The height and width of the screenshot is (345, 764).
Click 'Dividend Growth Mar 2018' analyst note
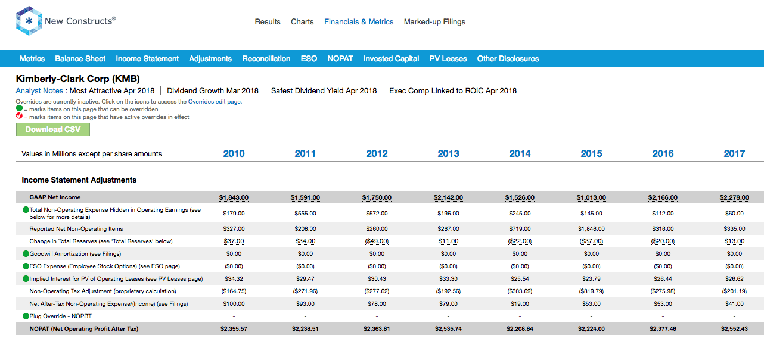click(213, 91)
